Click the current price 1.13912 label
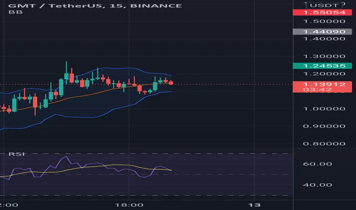The image size is (356, 210). tap(322, 87)
